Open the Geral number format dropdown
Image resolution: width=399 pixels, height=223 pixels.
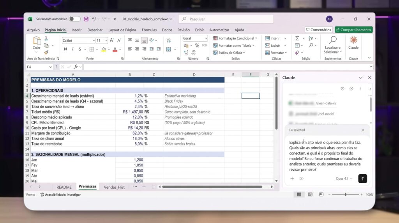coord(206,38)
